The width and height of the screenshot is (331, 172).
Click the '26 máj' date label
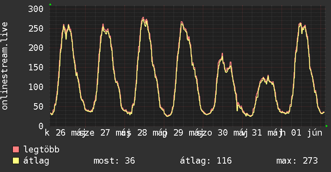tap(69, 133)
